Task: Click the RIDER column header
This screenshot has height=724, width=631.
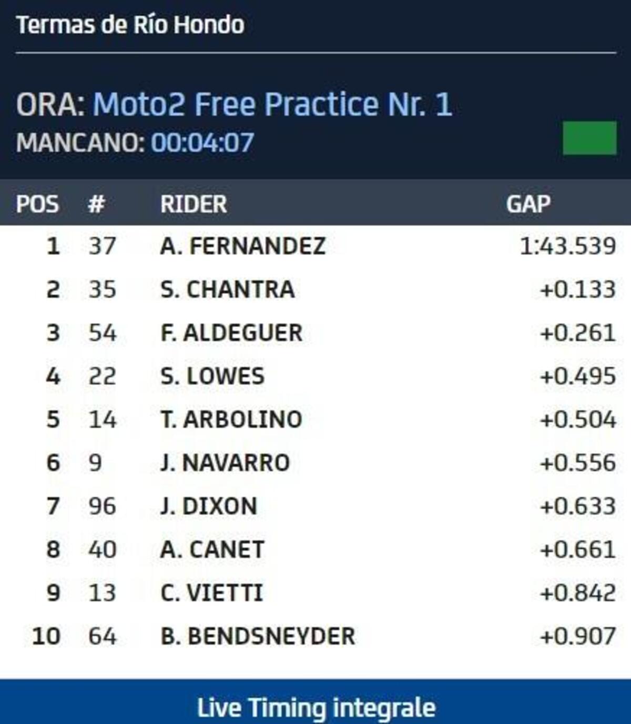Action: [x=194, y=204]
